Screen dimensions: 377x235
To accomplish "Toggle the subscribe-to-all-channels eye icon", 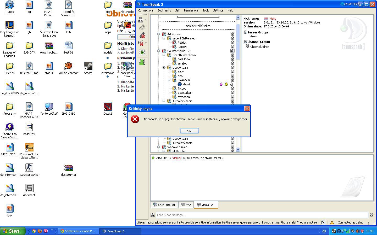I will click(142, 52).
